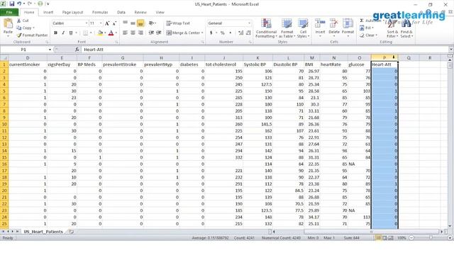Expand the Merge & Center dropdown arrow
The image size is (454, 255).
202,33
